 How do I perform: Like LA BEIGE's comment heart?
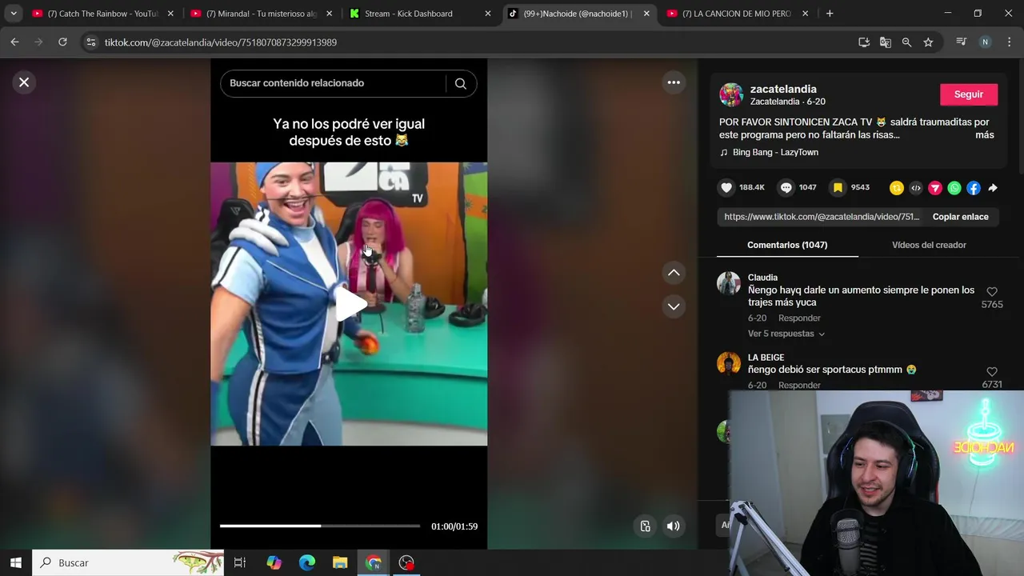pyautogui.click(x=992, y=372)
